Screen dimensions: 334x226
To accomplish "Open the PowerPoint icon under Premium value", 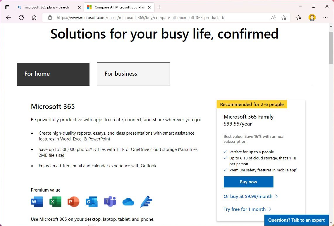I will (x=73, y=201).
